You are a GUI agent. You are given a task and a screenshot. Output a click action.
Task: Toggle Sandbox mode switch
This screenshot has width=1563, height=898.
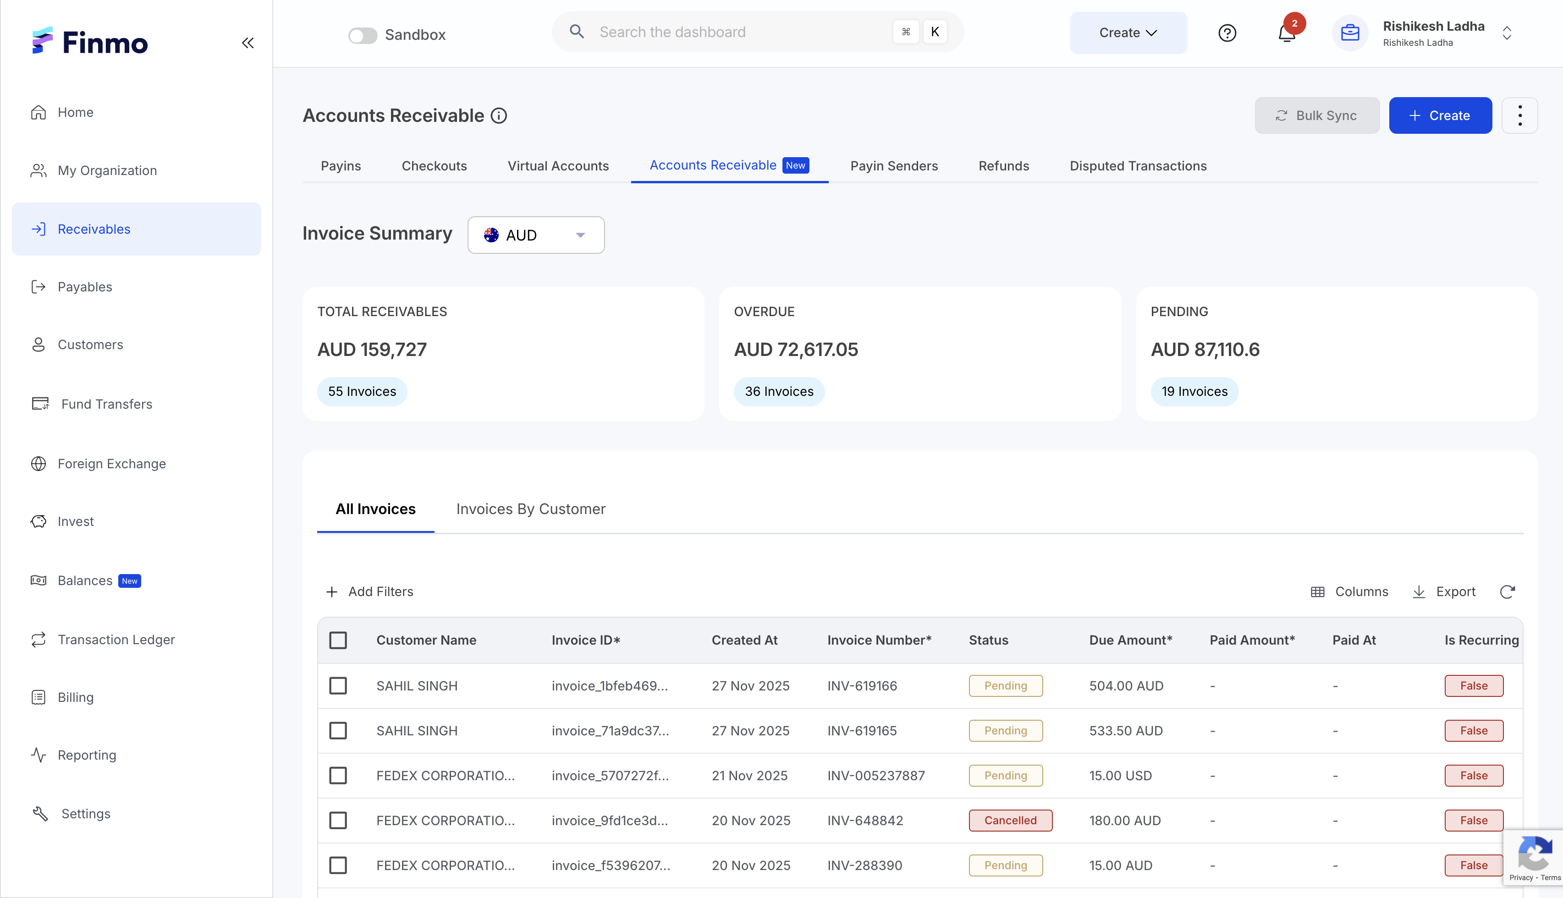[363, 35]
